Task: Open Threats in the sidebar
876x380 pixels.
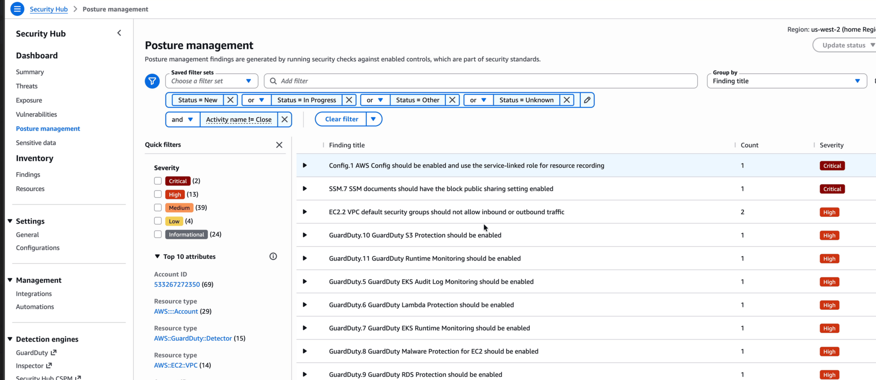Action: pos(27,86)
